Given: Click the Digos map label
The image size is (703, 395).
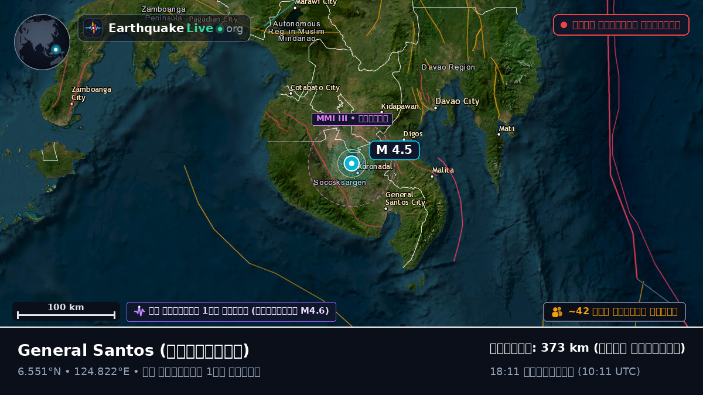Looking at the screenshot, I should tap(413, 134).
